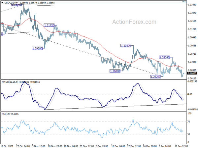Click the triangle arrow beside USDCAD,H4 title
This screenshot has height=149, width=198.
click(x=2, y=3)
